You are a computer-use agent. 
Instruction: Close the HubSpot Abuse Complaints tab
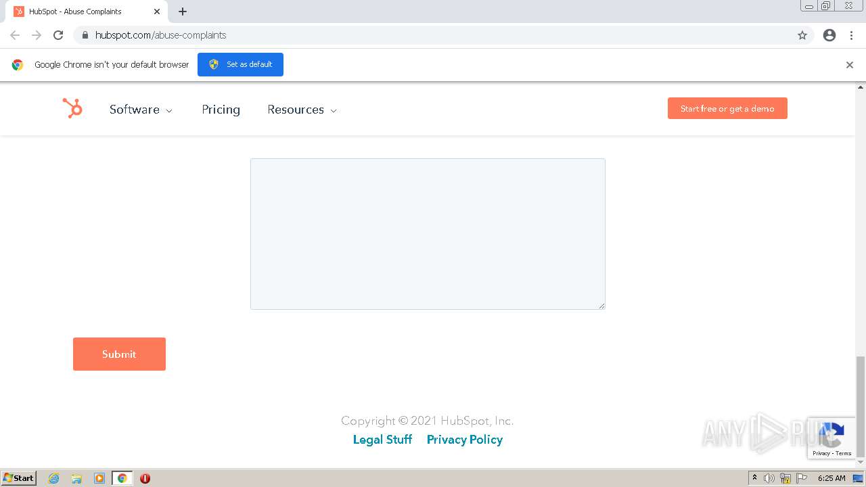(x=156, y=11)
